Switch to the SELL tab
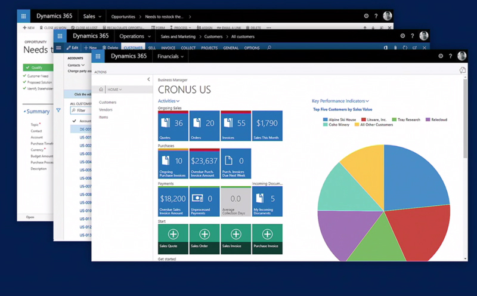This screenshot has width=477, height=296. [152, 48]
